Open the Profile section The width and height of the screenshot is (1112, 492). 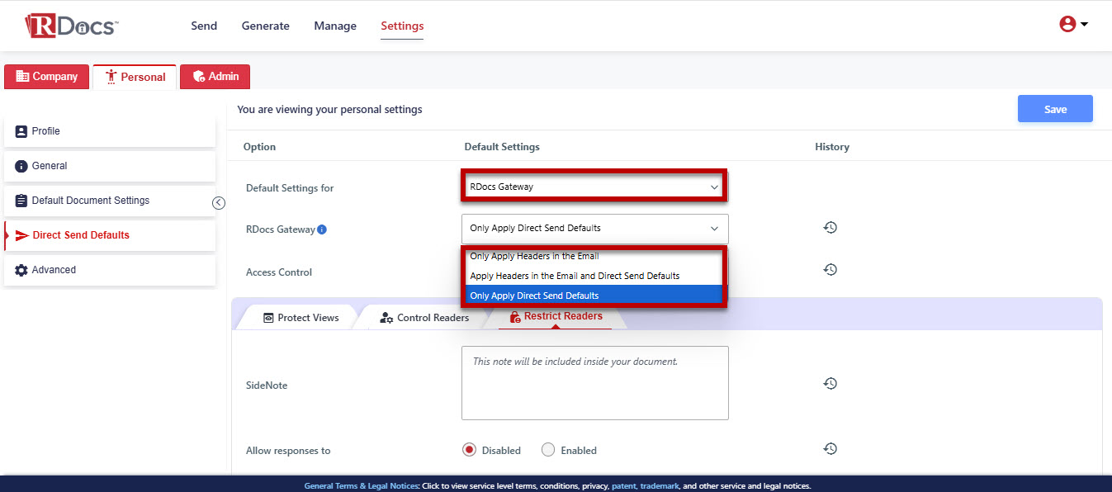tap(110, 131)
